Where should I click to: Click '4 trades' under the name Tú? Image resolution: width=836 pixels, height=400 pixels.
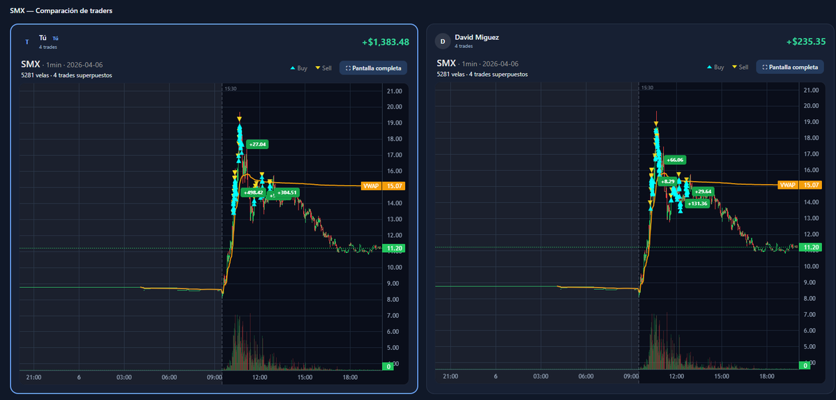pyautogui.click(x=48, y=47)
